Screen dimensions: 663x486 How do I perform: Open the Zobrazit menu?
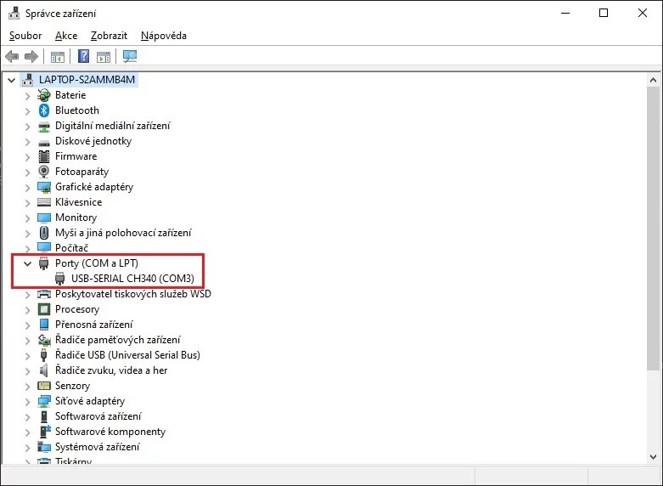coord(110,36)
